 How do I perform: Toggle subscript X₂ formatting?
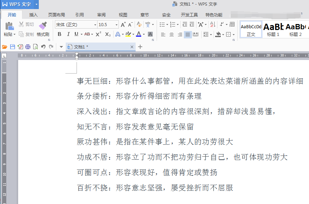pyautogui.click(x=108, y=34)
